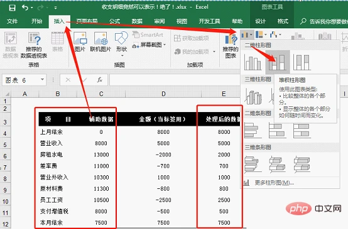Go to the 审阅 tab
The height and width of the screenshot is (229, 348).
coord(160,21)
